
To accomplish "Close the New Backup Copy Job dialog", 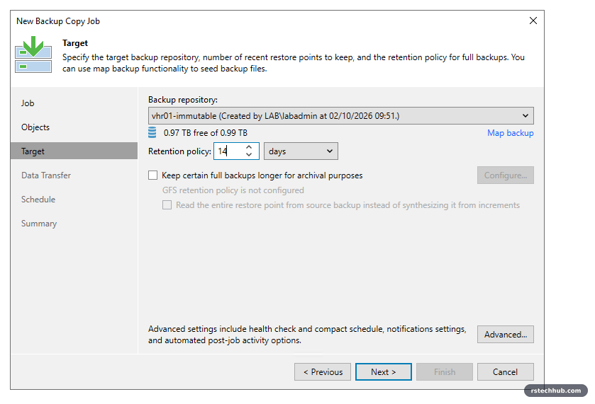I will pyautogui.click(x=533, y=21).
